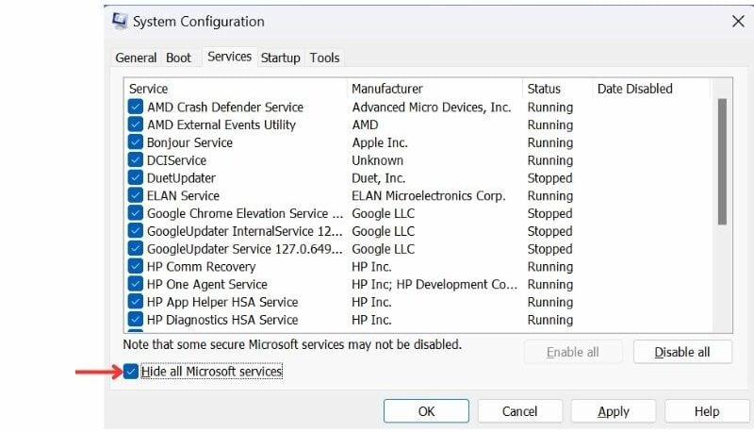Open the Tools tab
The height and width of the screenshot is (432, 754).
click(324, 58)
